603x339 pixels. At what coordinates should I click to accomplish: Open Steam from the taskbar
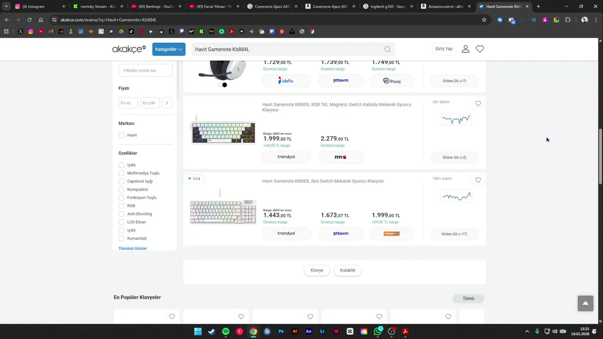tap(212, 331)
